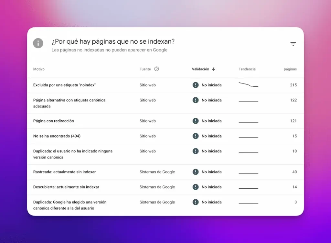Click the warning icon on the noindex row

point(195,85)
